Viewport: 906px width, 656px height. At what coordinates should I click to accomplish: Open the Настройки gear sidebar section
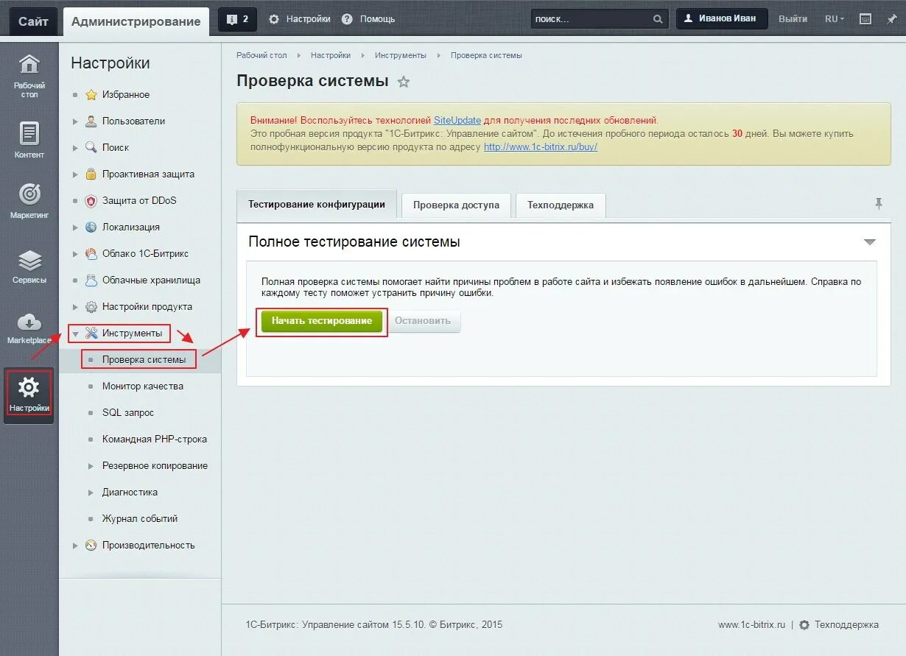[x=29, y=394]
